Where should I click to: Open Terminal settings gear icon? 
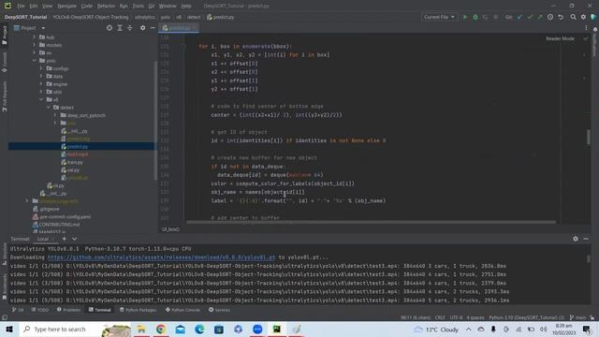point(576,239)
